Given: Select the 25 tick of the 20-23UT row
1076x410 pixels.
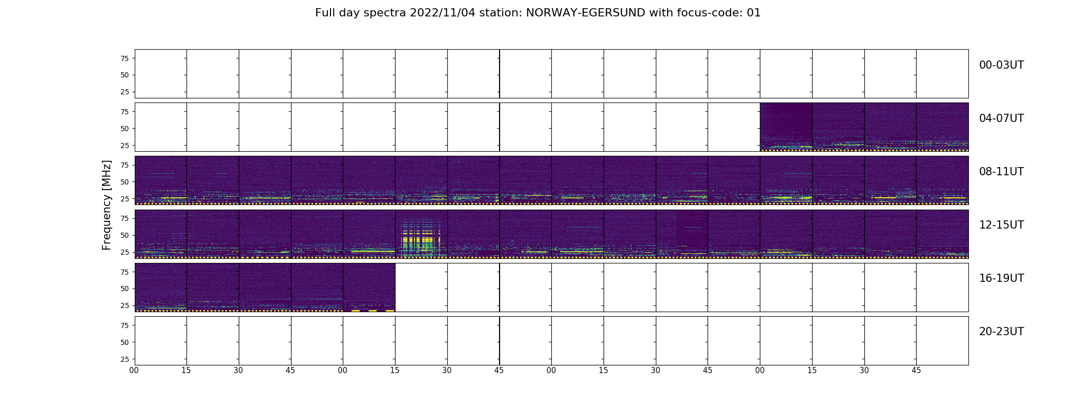Looking at the screenshot, I should coord(125,359).
